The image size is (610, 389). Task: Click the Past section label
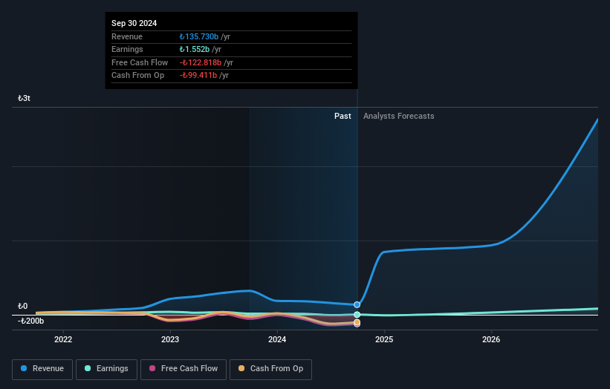[343, 116]
